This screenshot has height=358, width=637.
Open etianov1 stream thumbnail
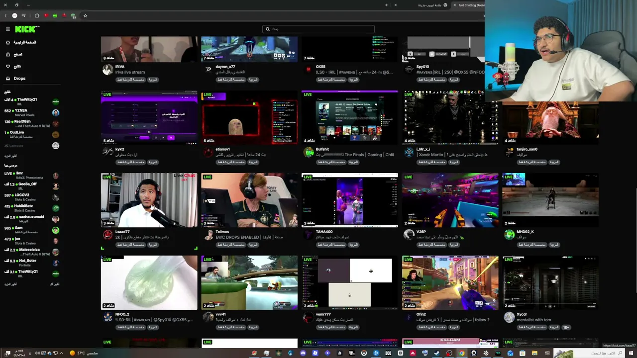click(x=249, y=117)
